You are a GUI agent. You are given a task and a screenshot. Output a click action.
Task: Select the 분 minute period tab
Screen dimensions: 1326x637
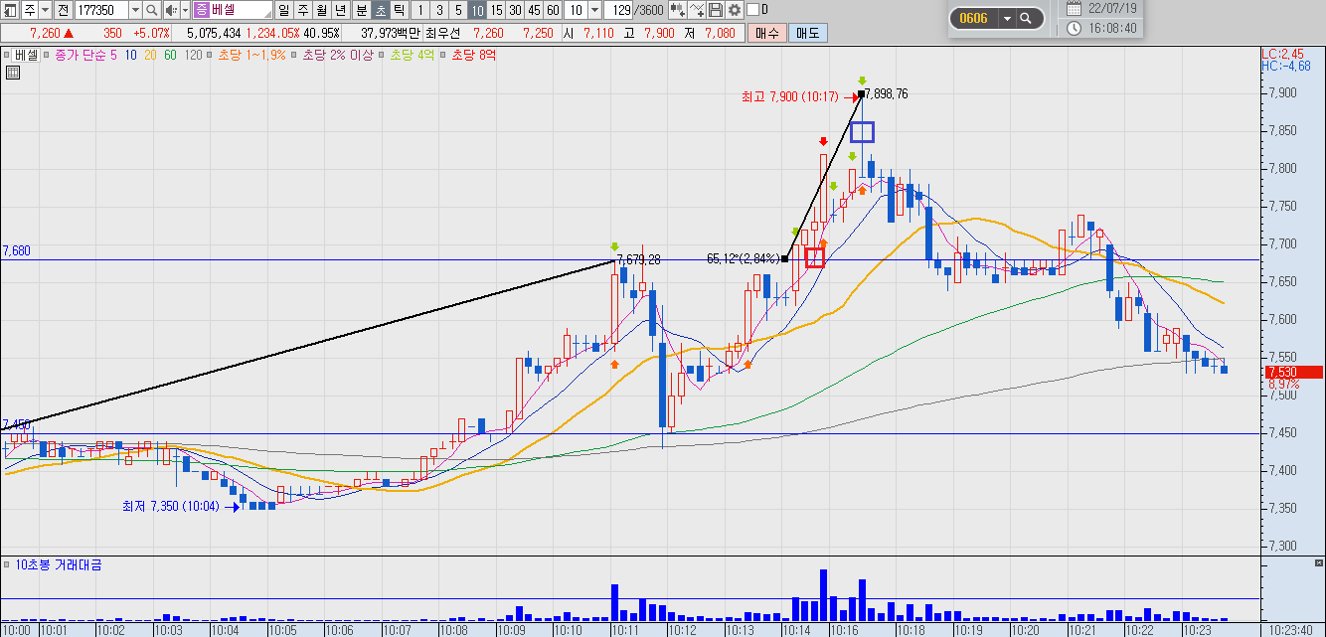tap(362, 10)
